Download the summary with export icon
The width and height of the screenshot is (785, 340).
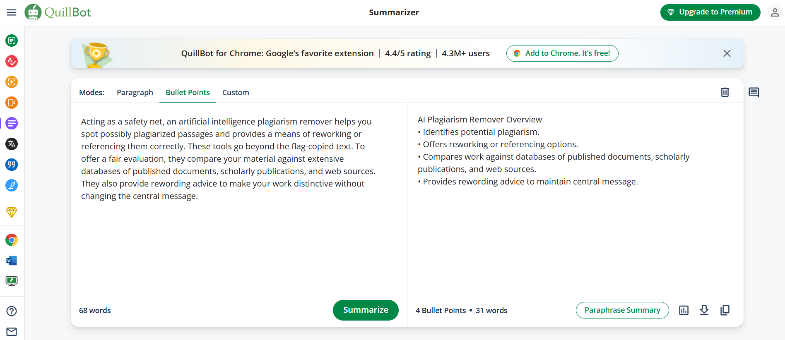point(704,310)
